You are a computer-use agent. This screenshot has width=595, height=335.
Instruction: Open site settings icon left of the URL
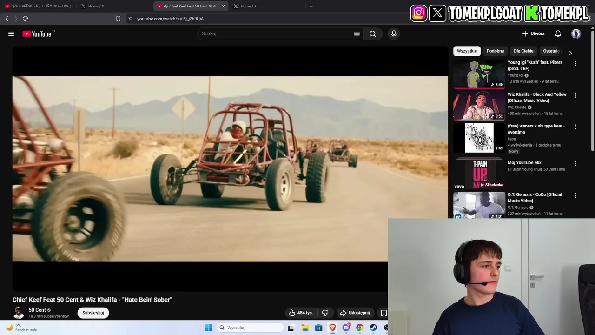(x=130, y=19)
